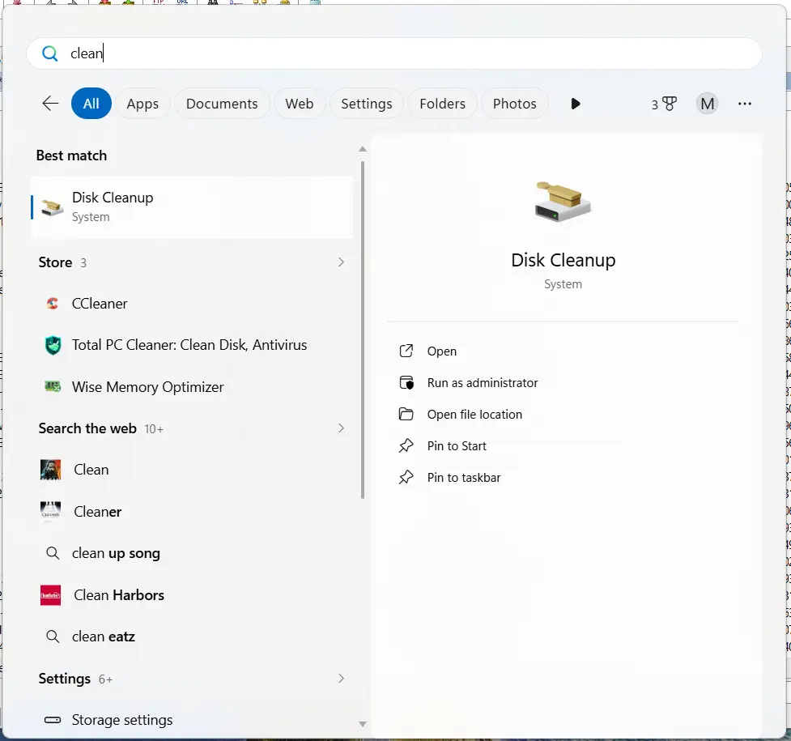Click the results scrollbar up arrow

[x=362, y=149]
